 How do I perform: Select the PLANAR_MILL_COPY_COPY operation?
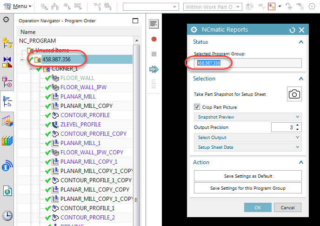[95, 189]
